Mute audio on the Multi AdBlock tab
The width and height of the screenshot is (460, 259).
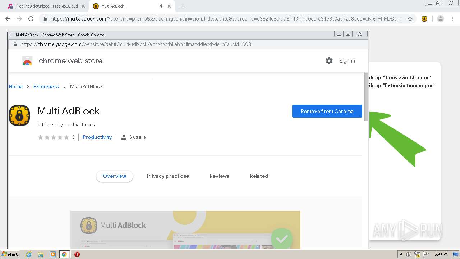[x=161, y=6]
